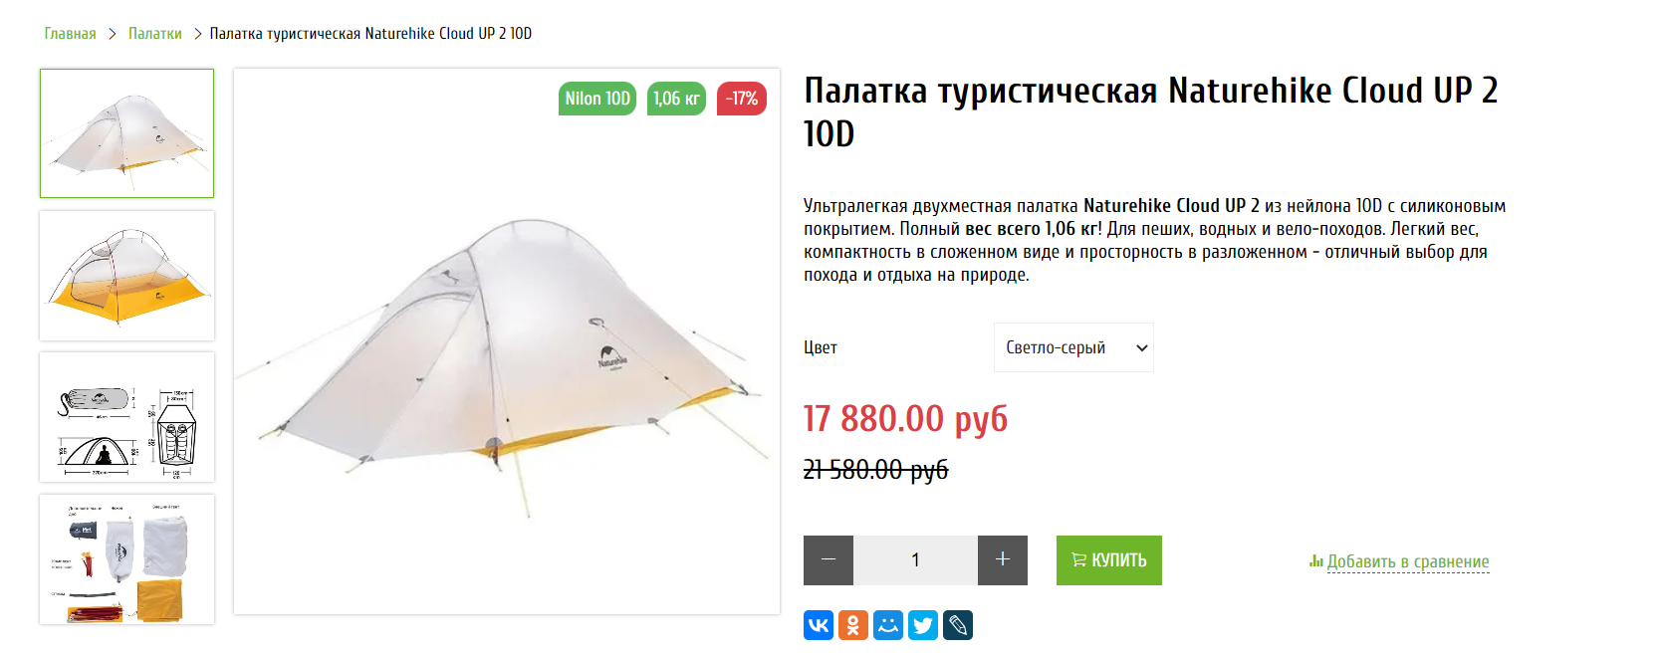
Task: Click the Nilon 10D green badge
Action: click(597, 99)
